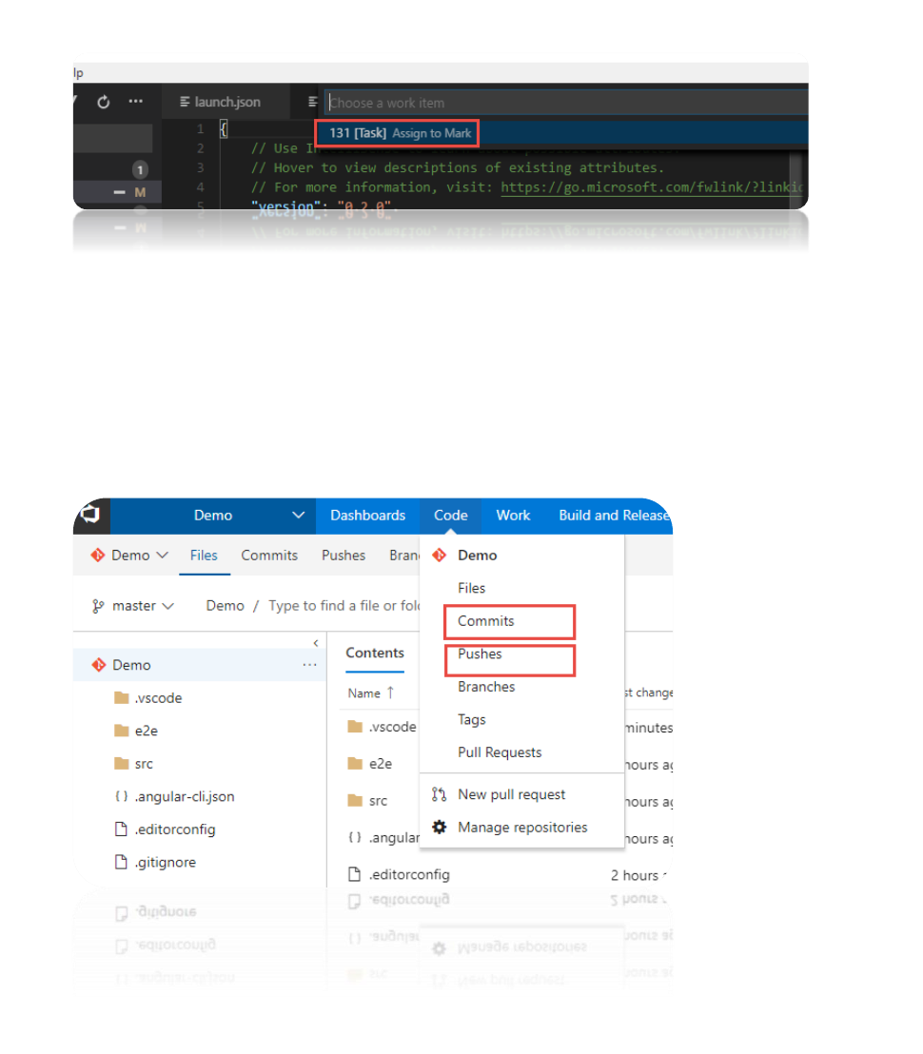Viewport: 923px width, 1054px height.
Task: Click the Visual Studio Team Services logo
Action: [x=90, y=515]
